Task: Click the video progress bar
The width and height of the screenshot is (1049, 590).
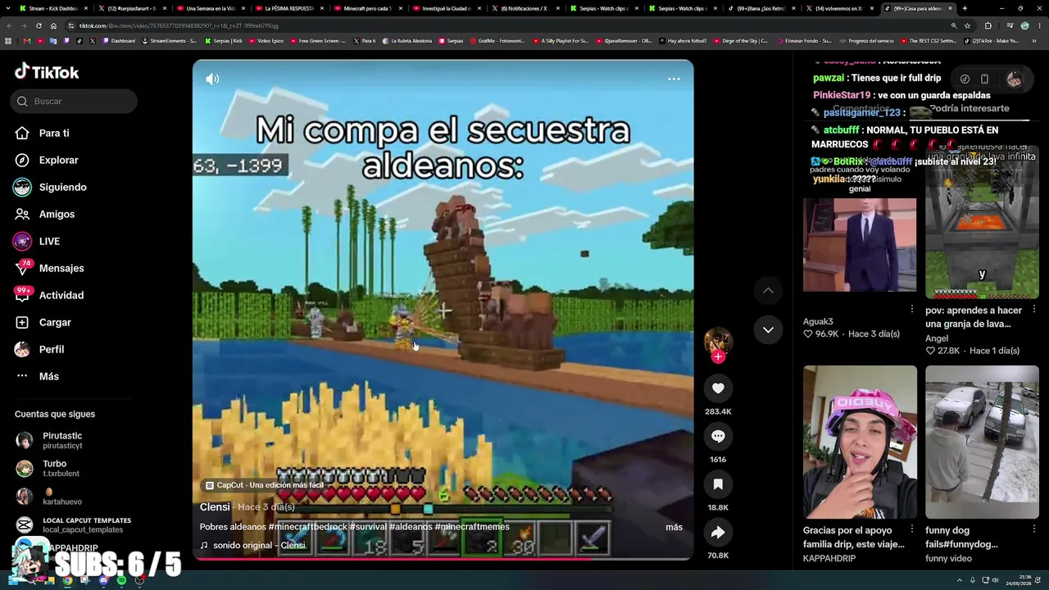Action: [x=443, y=558]
